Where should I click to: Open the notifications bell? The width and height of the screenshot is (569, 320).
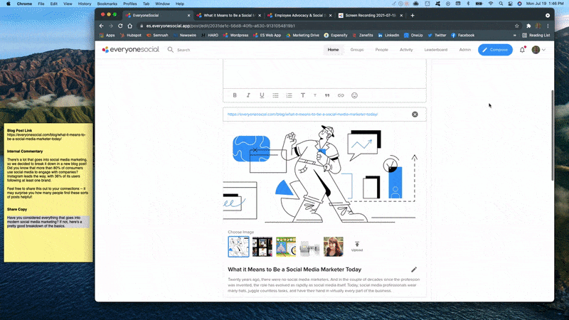click(523, 50)
